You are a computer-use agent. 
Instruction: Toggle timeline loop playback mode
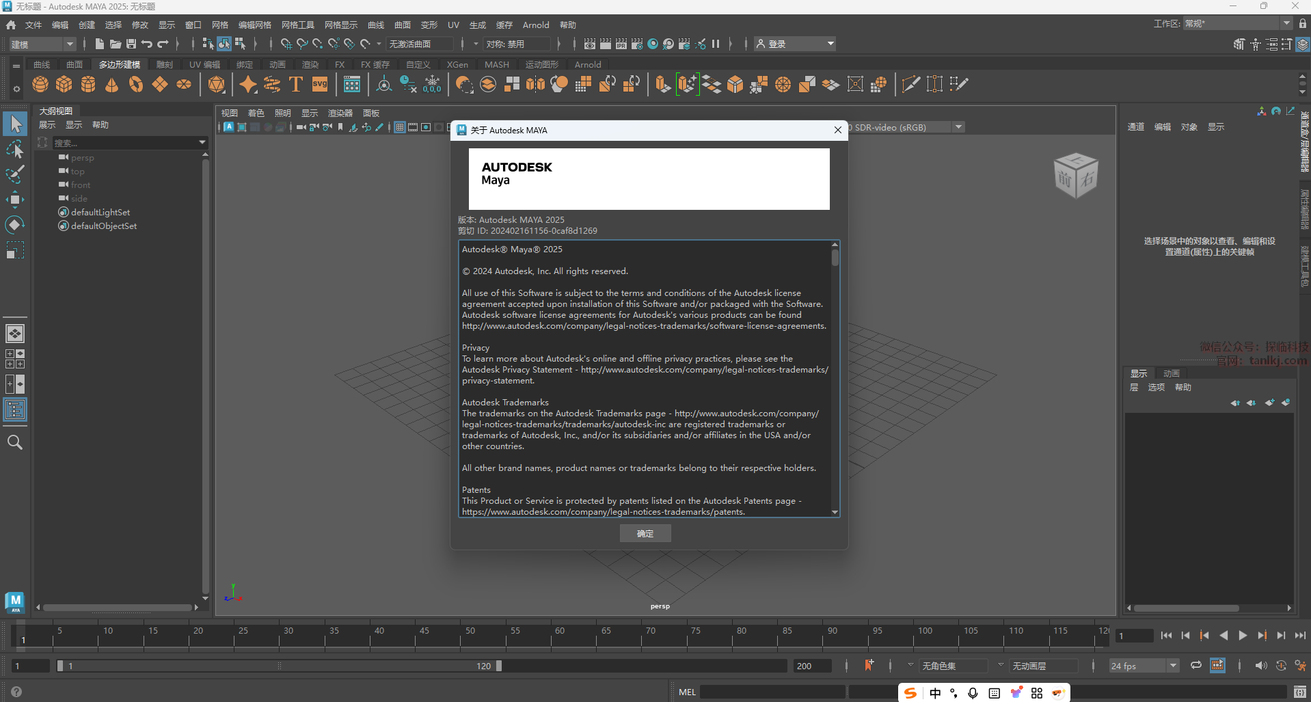point(1195,666)
